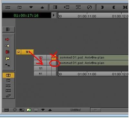129x118 pixels.
Task: Disable video monitor on the V3 track
Action: [54, 58]
